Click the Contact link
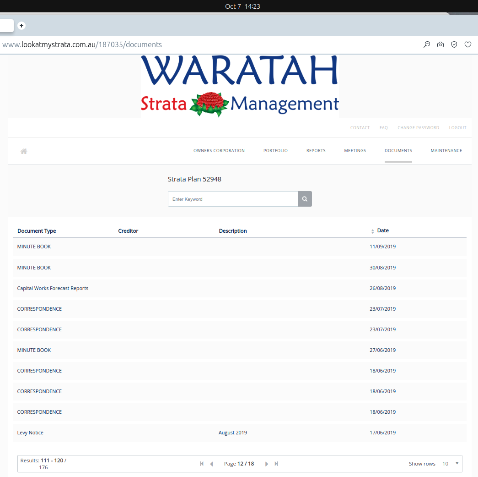The width and height of the screenshot is (478, 477). pyautogui.click(x=360, y=128)
